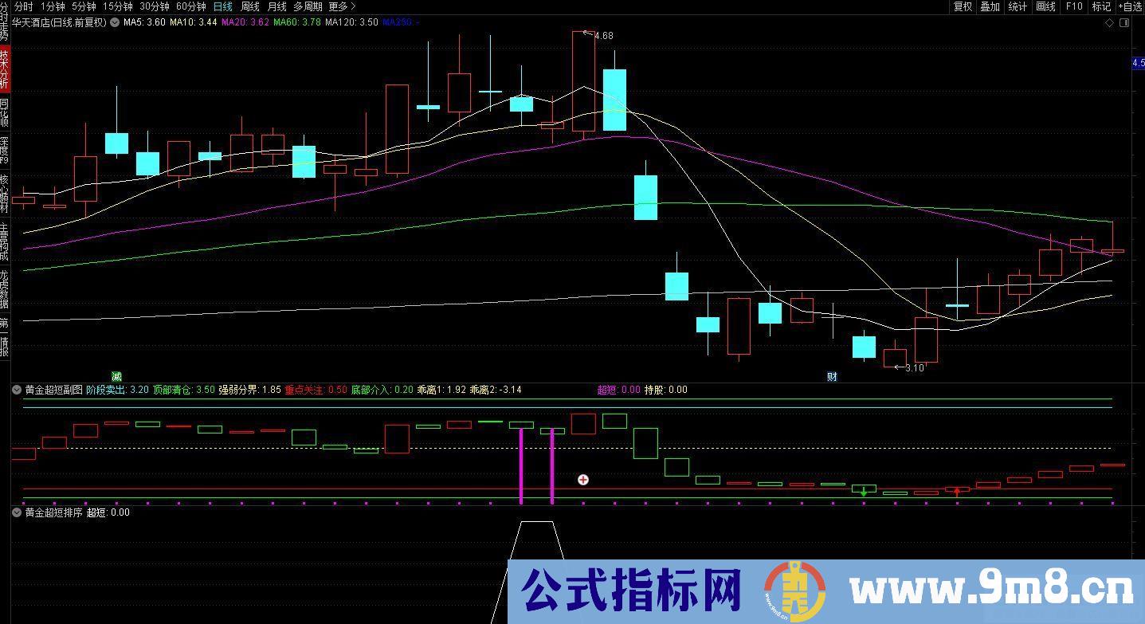Click the MA20: 3.62 label
Screen dimensions: 1145x624
click(245, 22)
